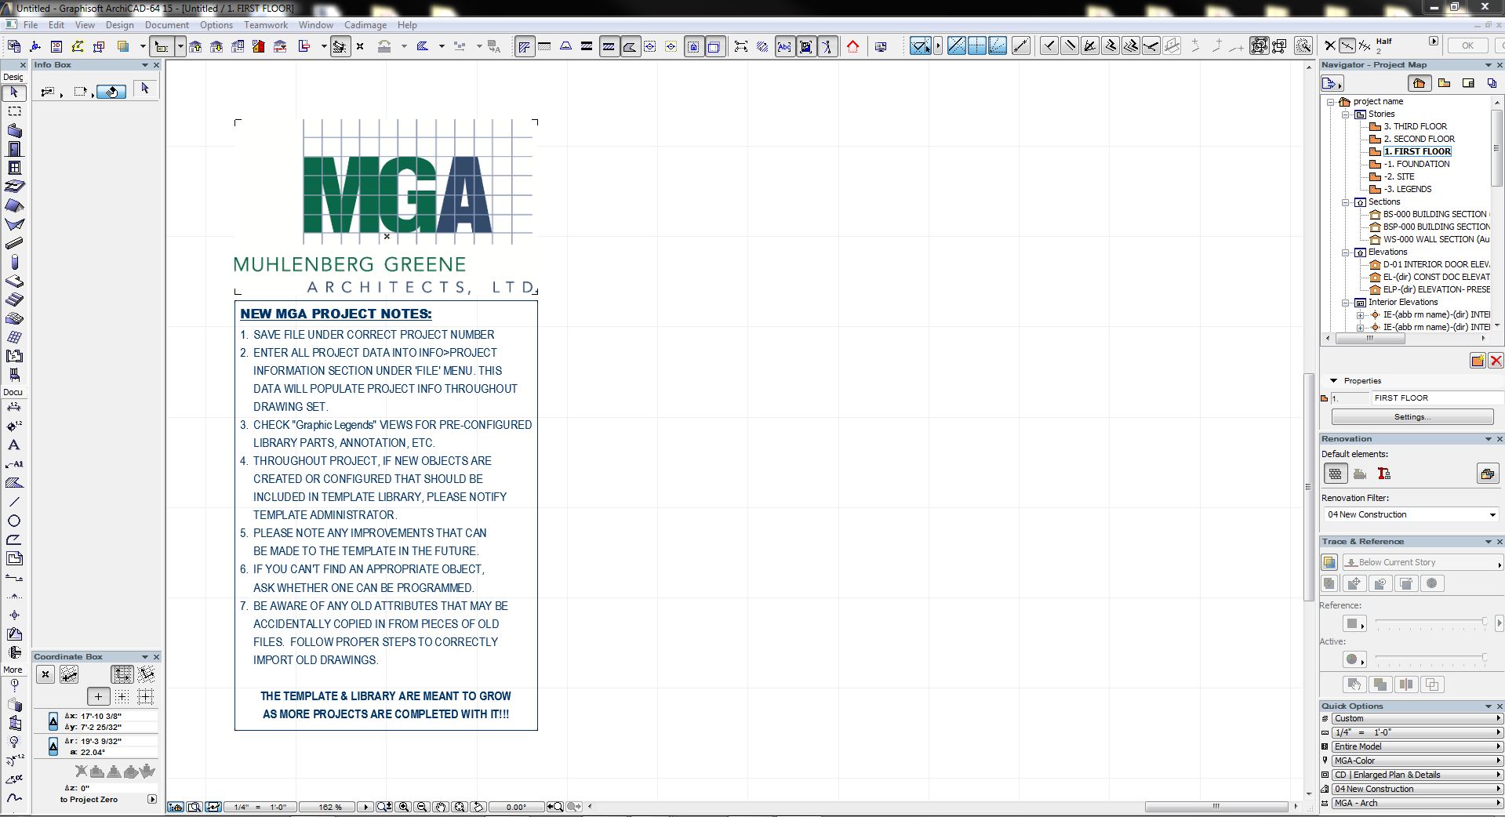The image size is (1505, 817).
Task: Toggle Relative X/Y coordinates in Coordinate Box
Action: coord(53,721)
